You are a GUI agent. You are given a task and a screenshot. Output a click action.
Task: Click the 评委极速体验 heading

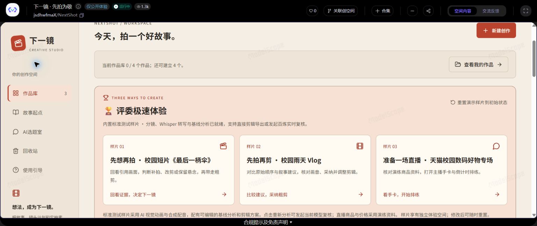click(x=141, y=111)
